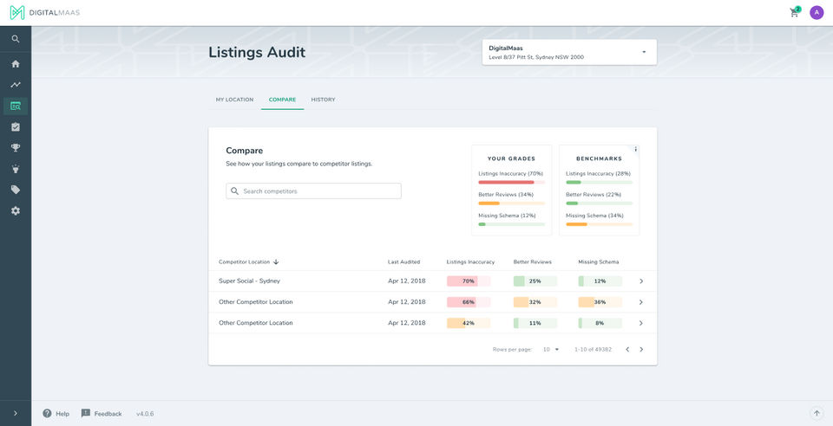Open the tag sidebar icon

(x=16, y=190)
